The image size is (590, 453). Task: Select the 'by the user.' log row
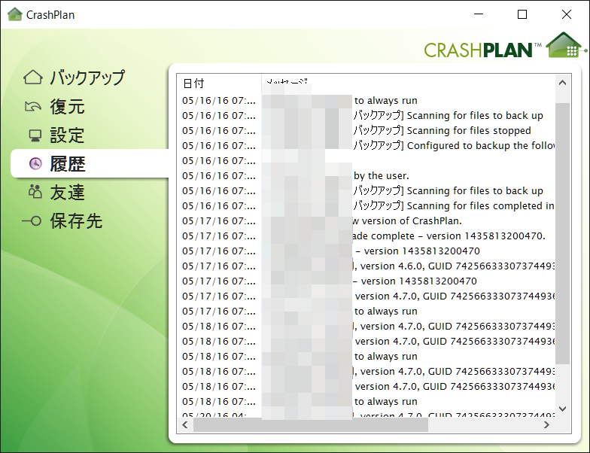coord(366,176)
